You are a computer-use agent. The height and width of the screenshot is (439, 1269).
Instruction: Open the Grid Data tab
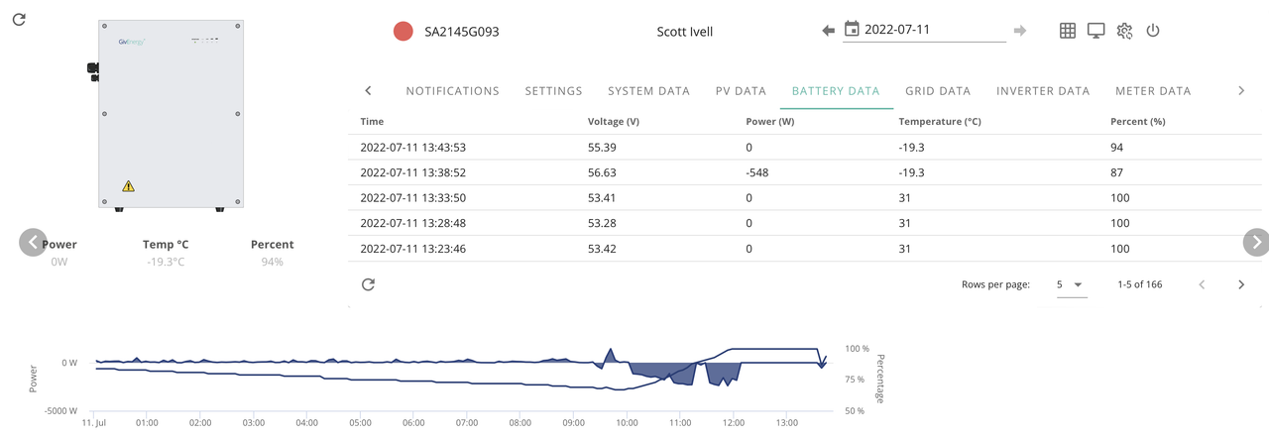(938, 90)
